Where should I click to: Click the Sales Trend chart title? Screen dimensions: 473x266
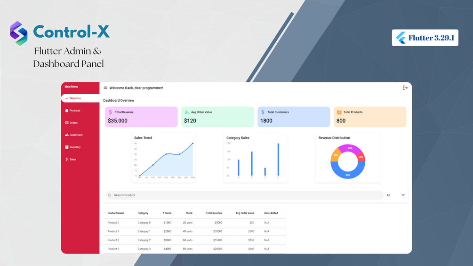[x=143, y=138]
